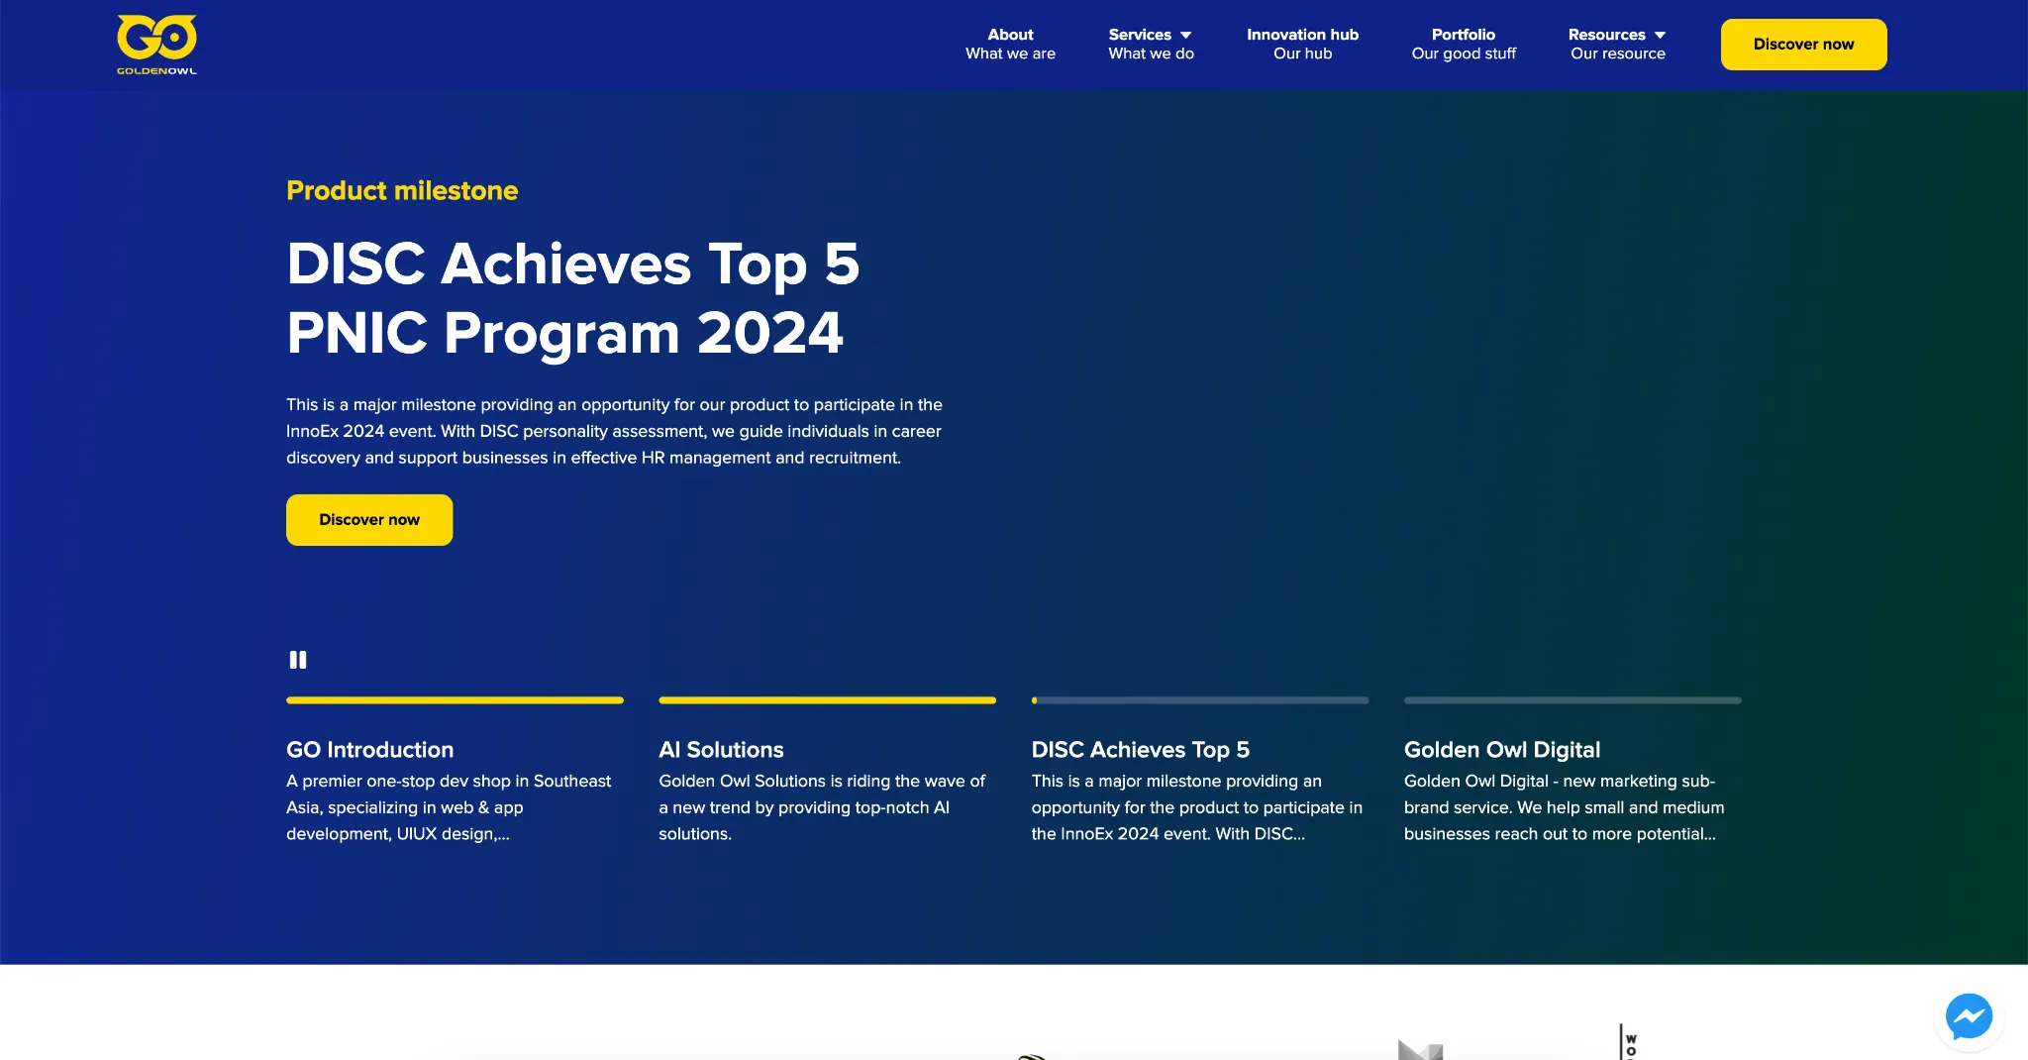Click the 'Our good stuff' subtitle
2028x1060 pixels.
click(x=1464, y=53)
